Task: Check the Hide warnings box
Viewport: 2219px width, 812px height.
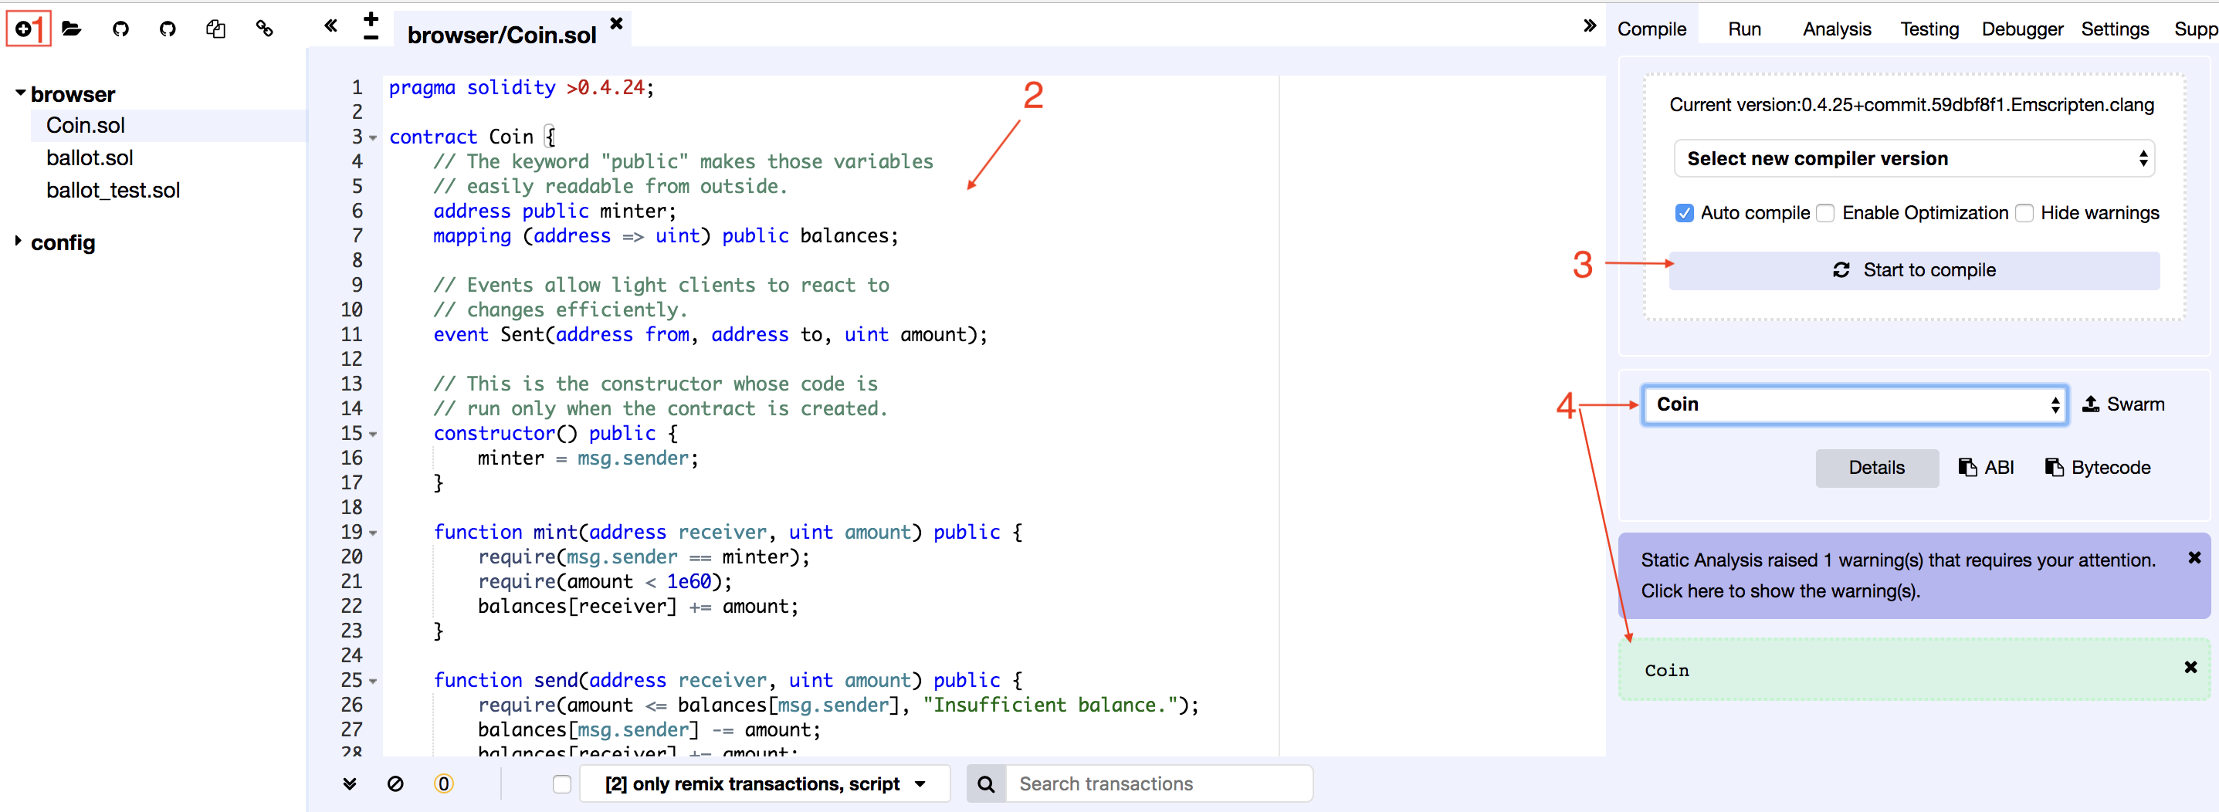Action: point(2024,213)
